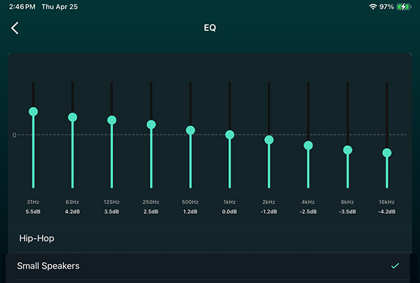Tap the Wi-Fi status icon
This screenshot has height=283, width=420.
tap(372, 6)
